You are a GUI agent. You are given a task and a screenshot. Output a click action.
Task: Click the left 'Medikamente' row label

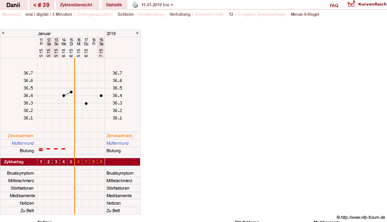pyautogui.click(x=22, y=196)
